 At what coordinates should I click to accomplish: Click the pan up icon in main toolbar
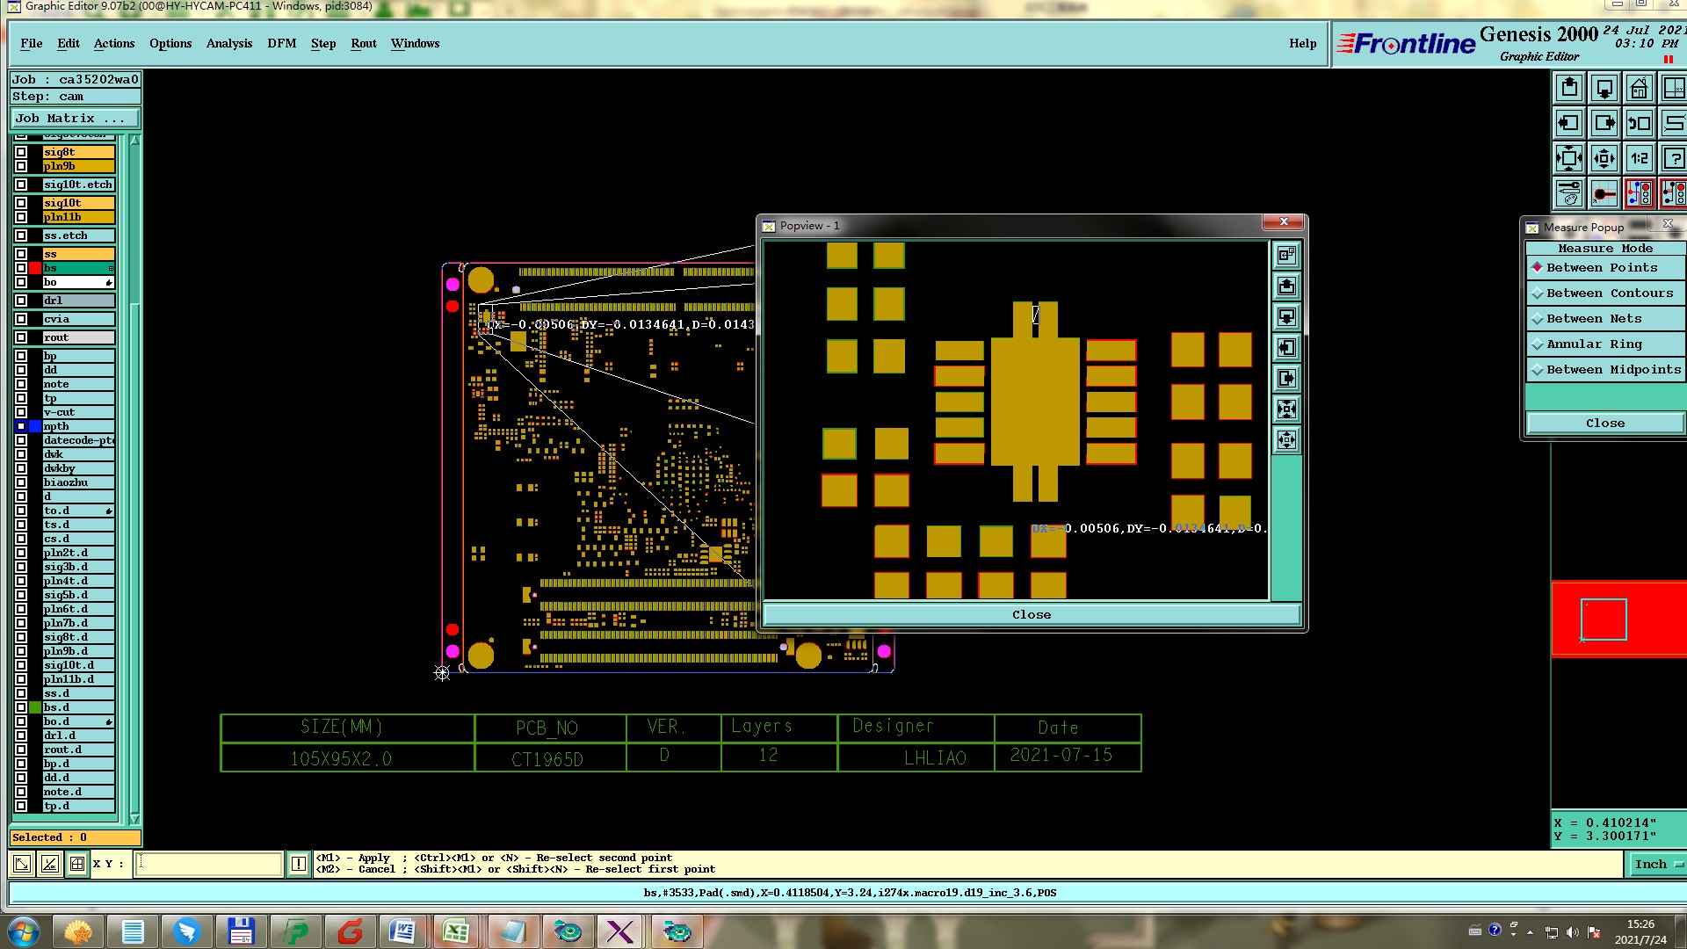pos(1569,89)
